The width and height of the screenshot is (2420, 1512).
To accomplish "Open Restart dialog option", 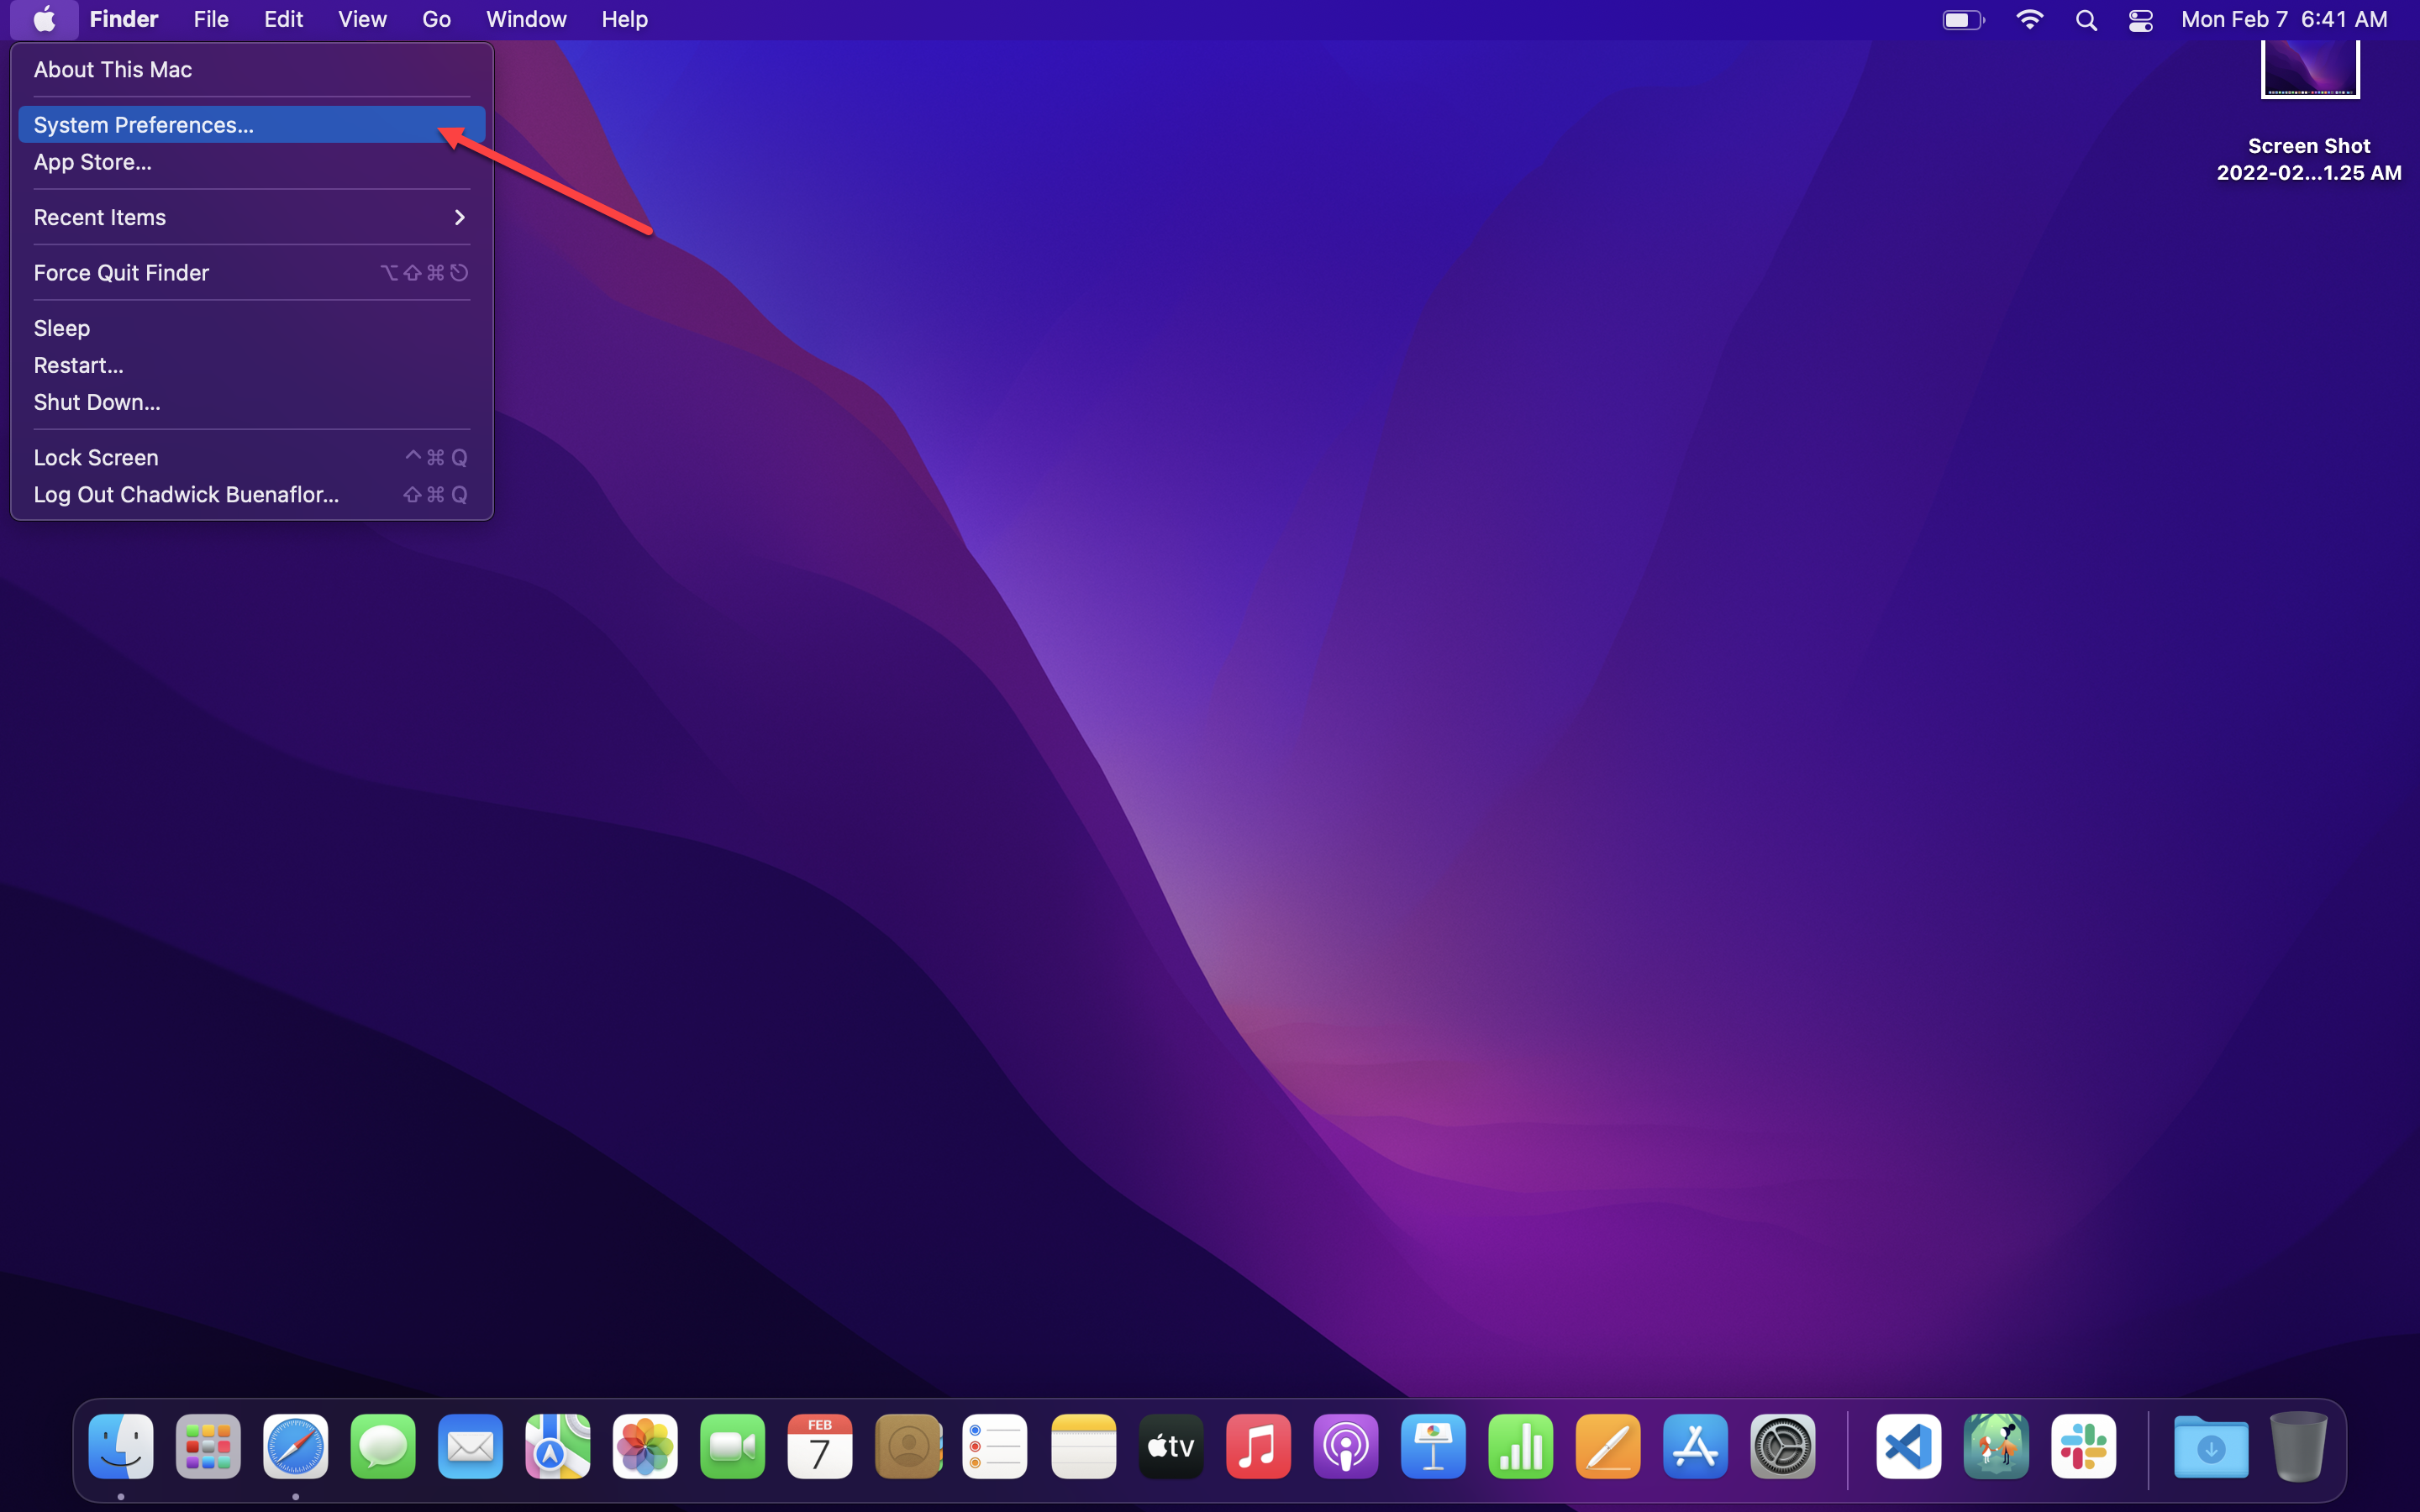I will click(x=76, y=364).
